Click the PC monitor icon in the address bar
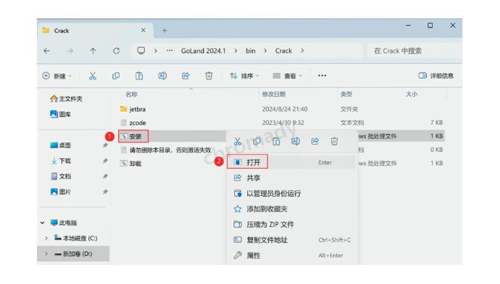This screenshot has height=284, width=500. tap(141, 51)
